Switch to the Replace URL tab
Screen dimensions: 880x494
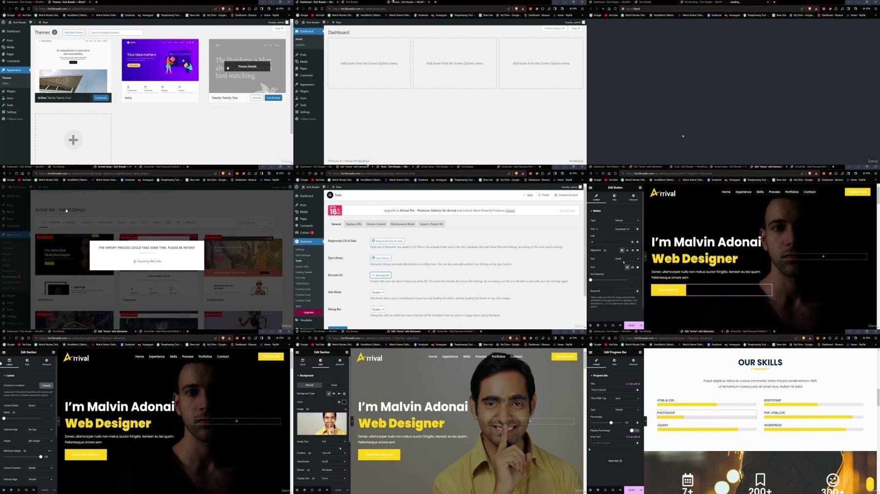click(x=353, y=224)
